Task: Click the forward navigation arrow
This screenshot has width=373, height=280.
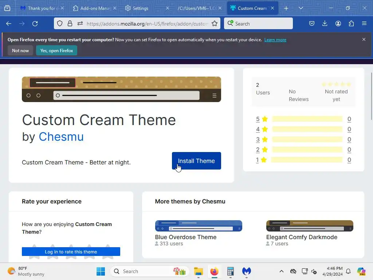Action: (22, 24)
